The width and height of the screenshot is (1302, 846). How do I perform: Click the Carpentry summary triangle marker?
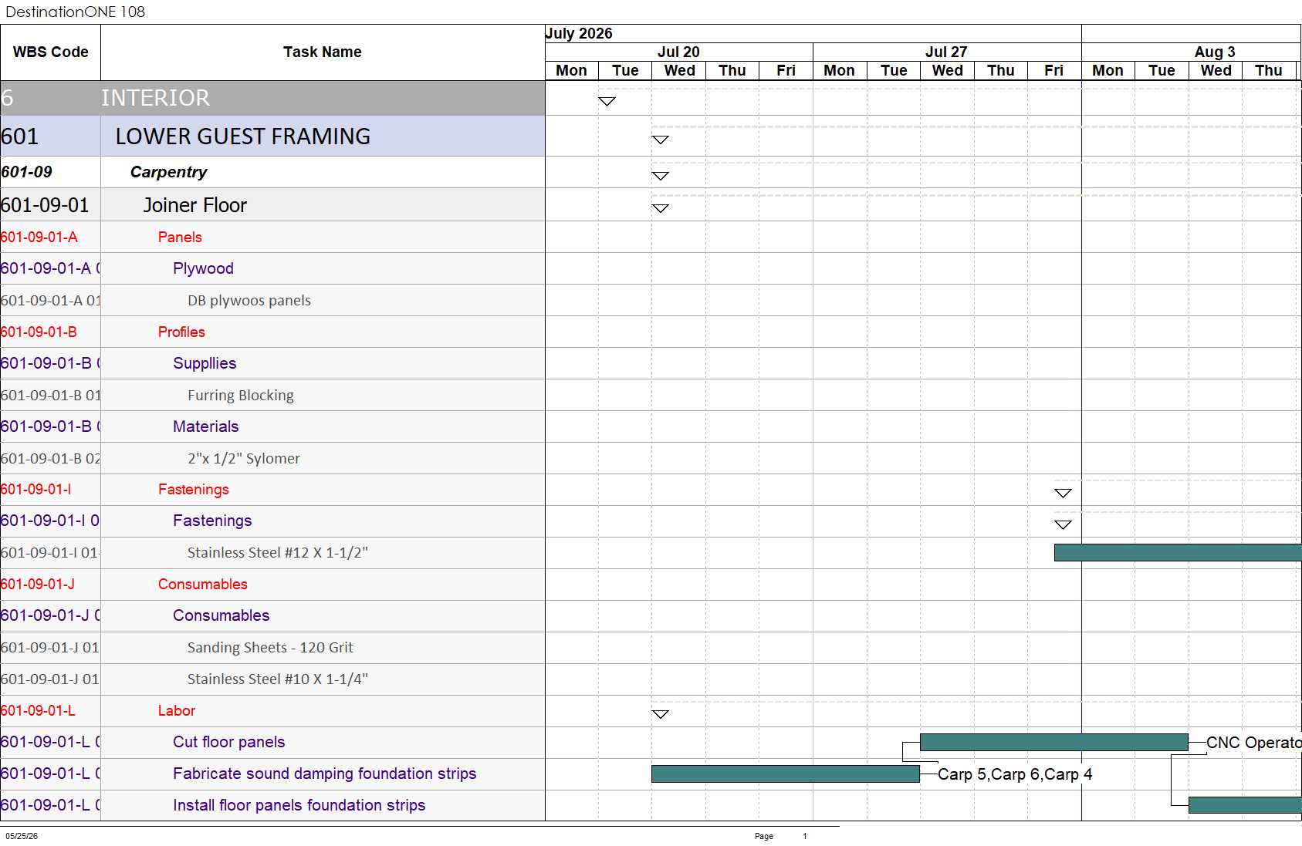(660, 176)
